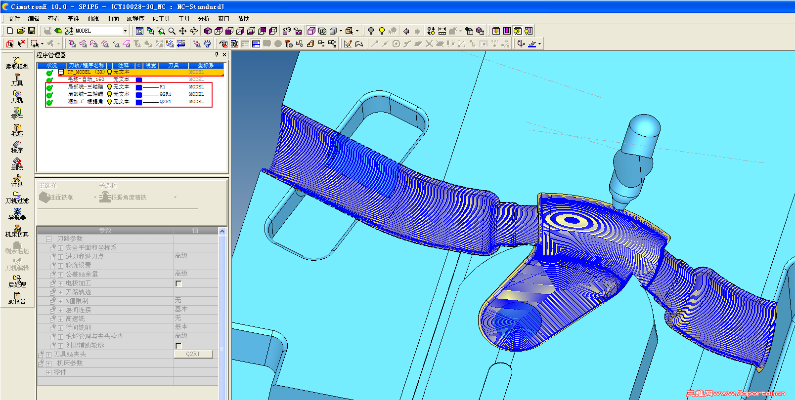Click the yellow light bulb show icon
This screenshot has width=795, height=400.
tap(382, 31)
